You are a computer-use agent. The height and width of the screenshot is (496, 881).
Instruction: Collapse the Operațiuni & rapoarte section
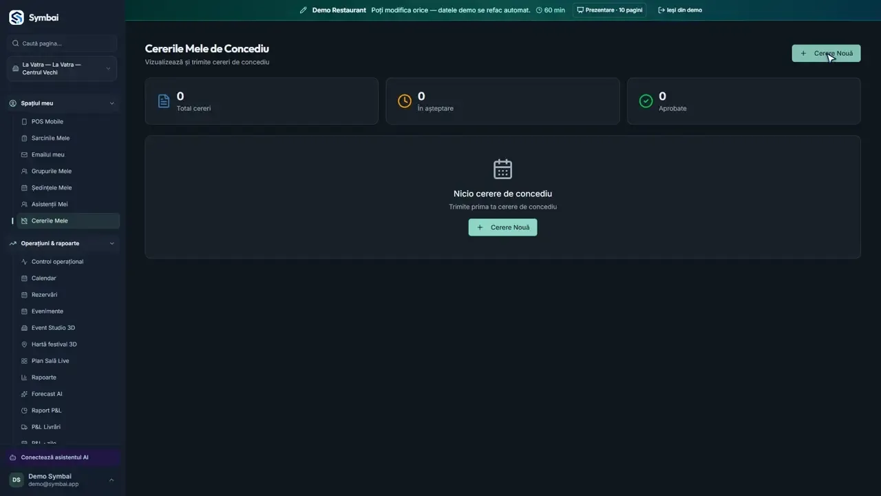click(x=62, y=243)
